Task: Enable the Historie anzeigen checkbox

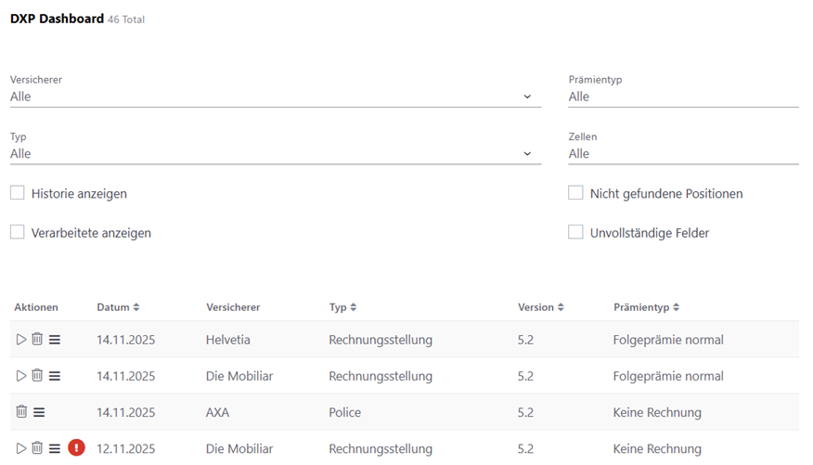Action: coord(18,193)
